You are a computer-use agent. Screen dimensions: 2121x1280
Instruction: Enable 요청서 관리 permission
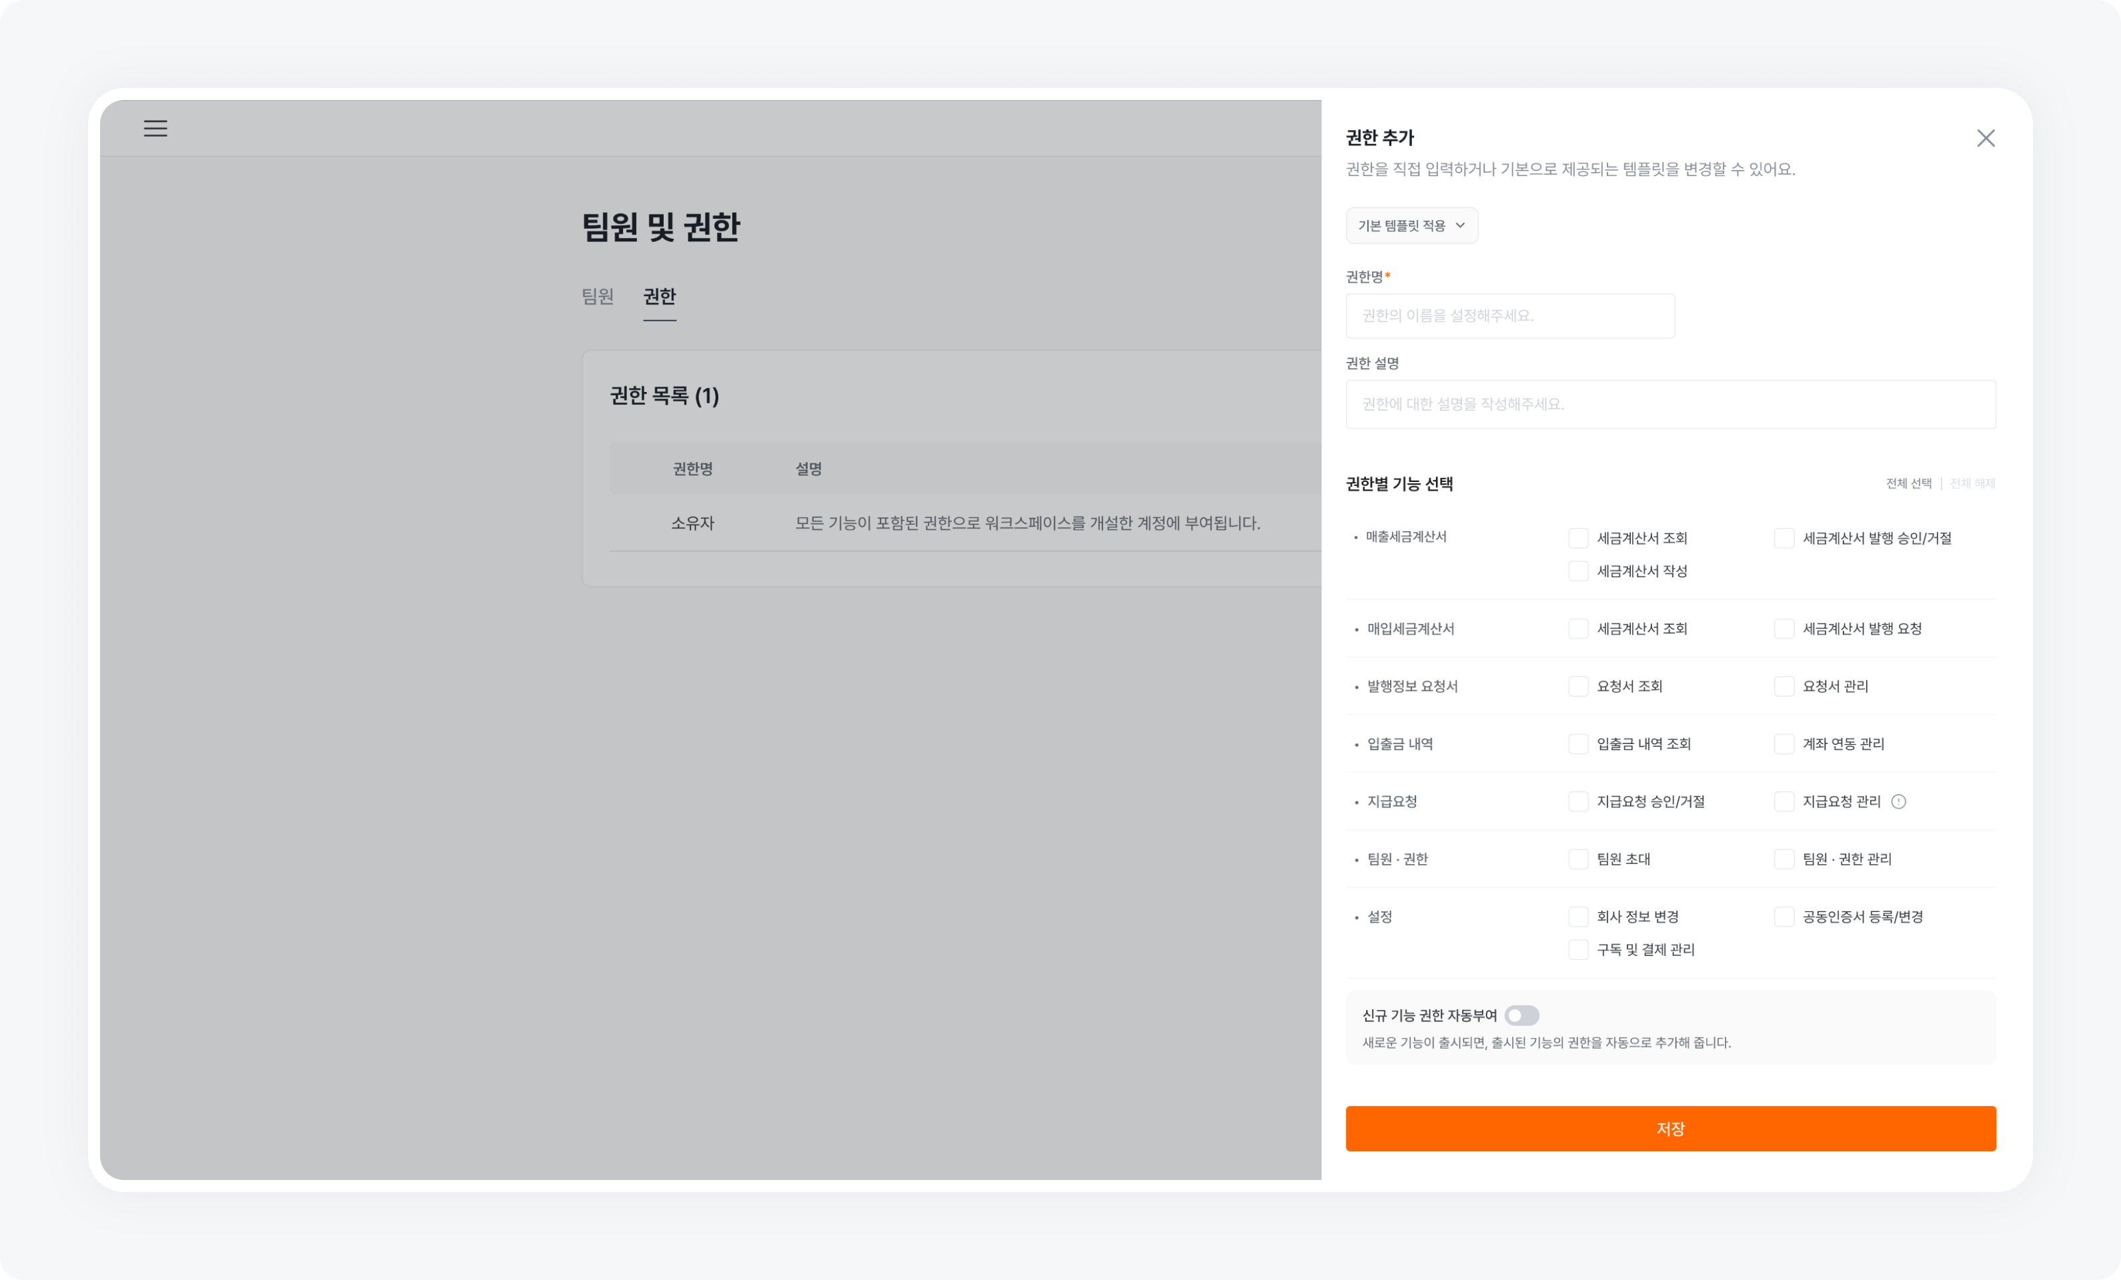[x=1783, y=685]
